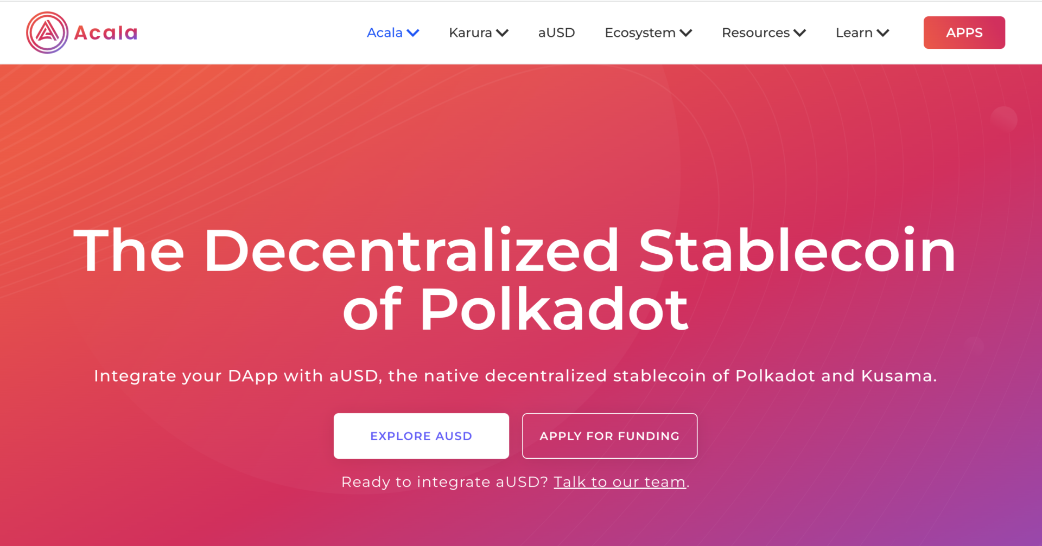Screen dimensions: 1042x546
Task: Click the EXPLORE AUSD button
Action: click(421, 435)
